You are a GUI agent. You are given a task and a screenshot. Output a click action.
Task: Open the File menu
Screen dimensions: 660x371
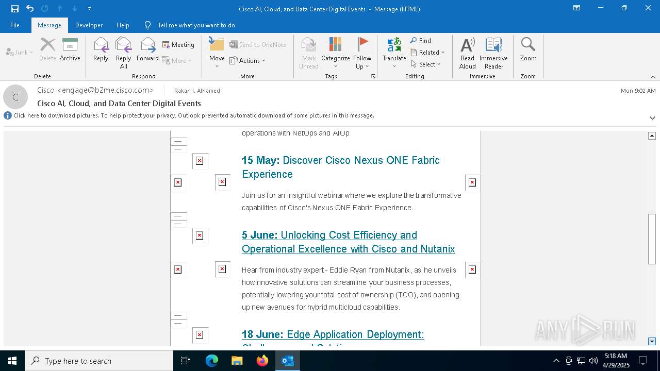point(15,25)
